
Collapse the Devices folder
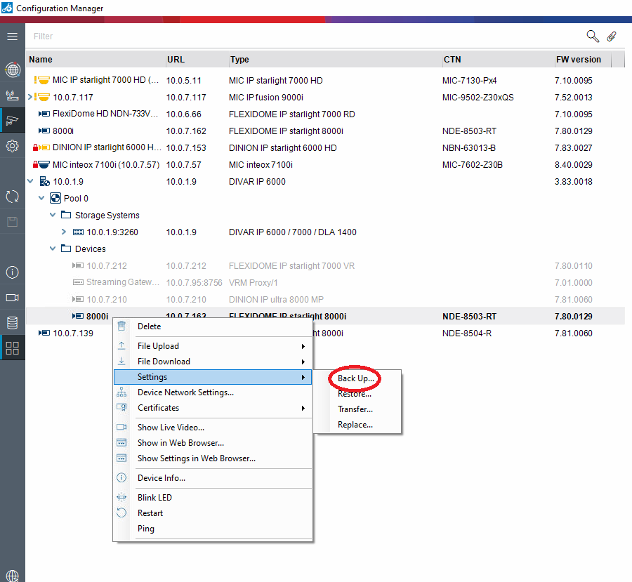pyautogui.click(x=53, y=249)
